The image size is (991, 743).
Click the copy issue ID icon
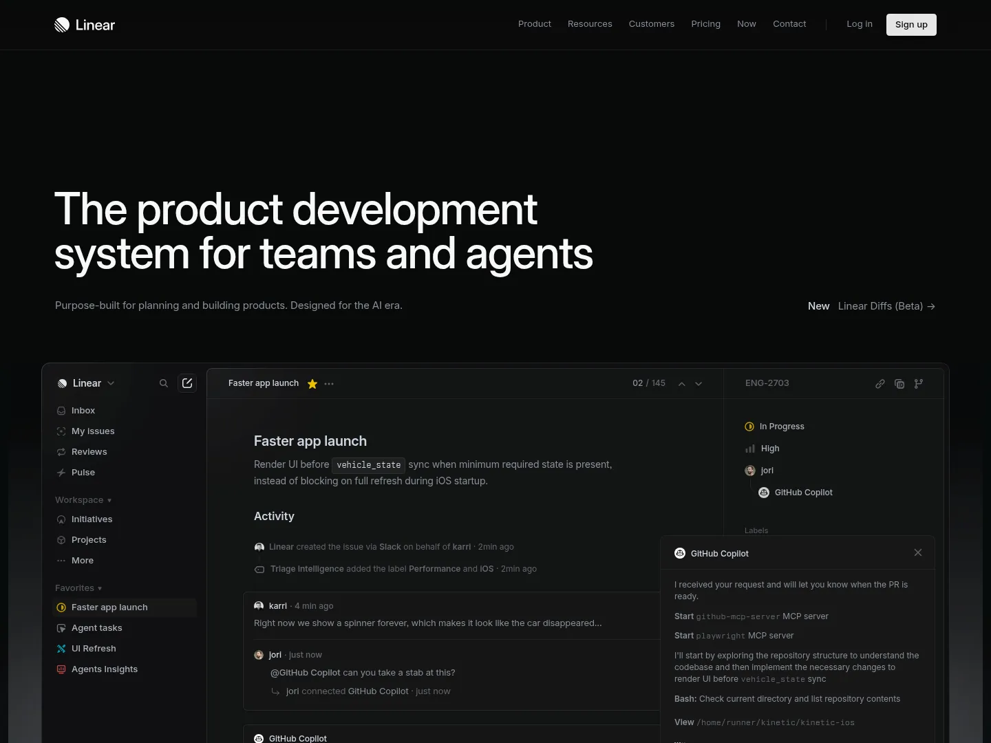899,384
